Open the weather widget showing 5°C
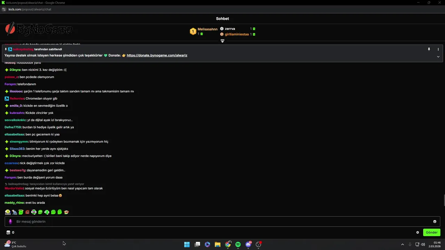The image size is (445, 250). (15, 244)
